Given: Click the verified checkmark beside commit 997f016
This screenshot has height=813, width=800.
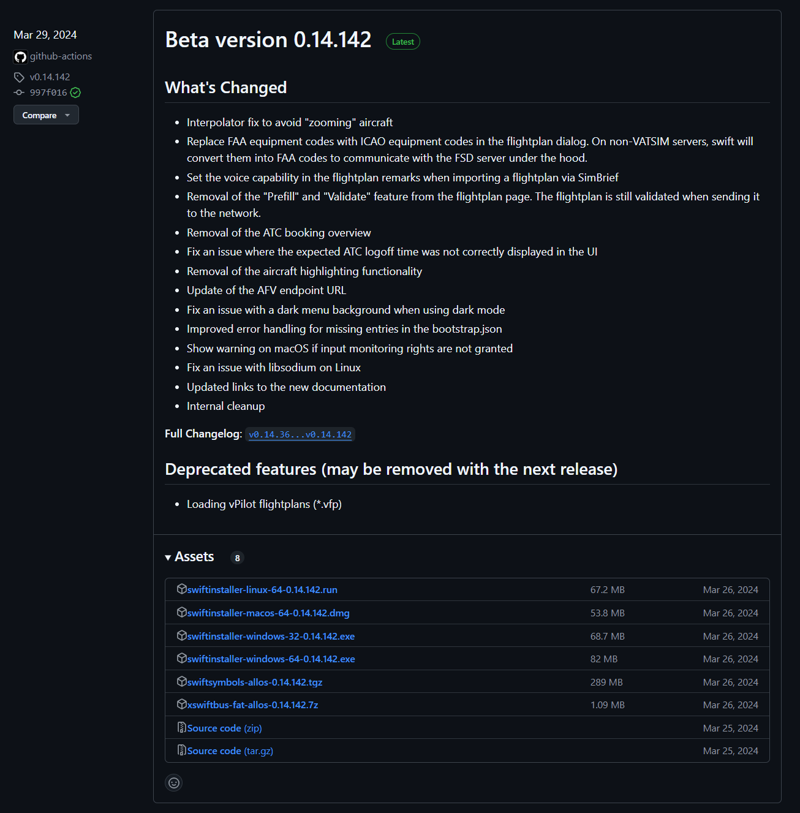Looking at the screenshot, I should [75, 92].
